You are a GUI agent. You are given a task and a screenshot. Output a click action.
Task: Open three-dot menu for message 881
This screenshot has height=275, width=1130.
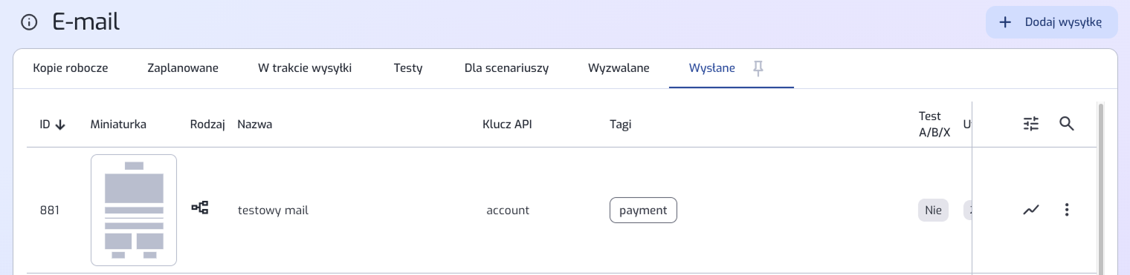[x=1067, y=210]
